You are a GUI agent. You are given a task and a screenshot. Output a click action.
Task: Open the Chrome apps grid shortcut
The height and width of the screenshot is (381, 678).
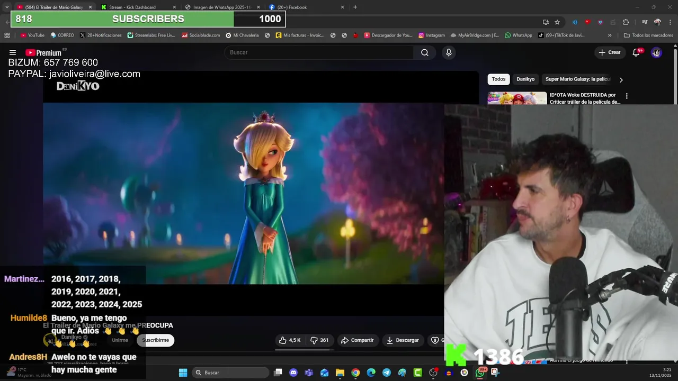pos(7,35)
